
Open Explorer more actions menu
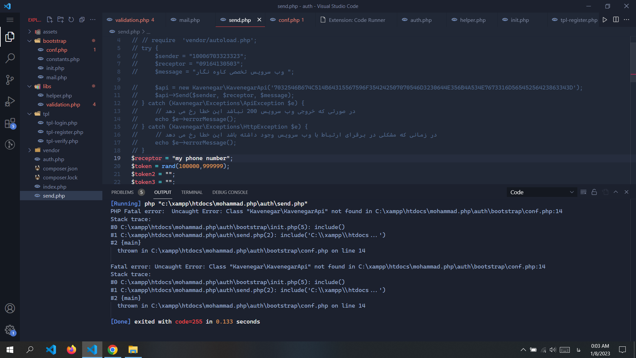pos(93,20)
